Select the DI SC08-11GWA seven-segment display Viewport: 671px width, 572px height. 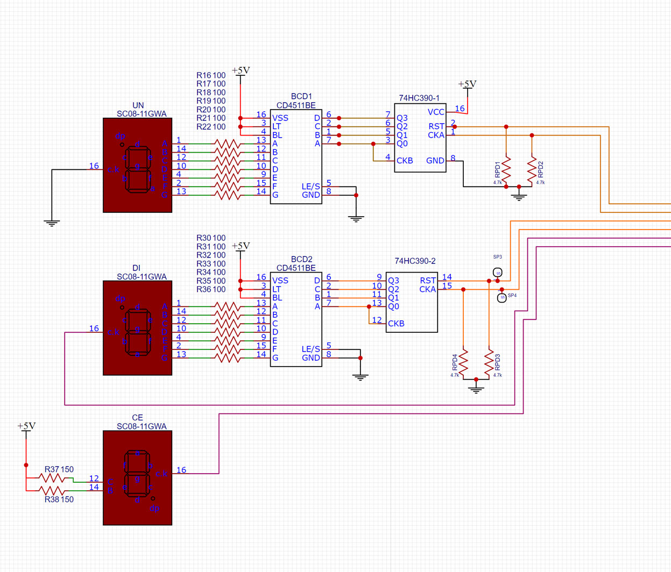(x=138, y=328)
